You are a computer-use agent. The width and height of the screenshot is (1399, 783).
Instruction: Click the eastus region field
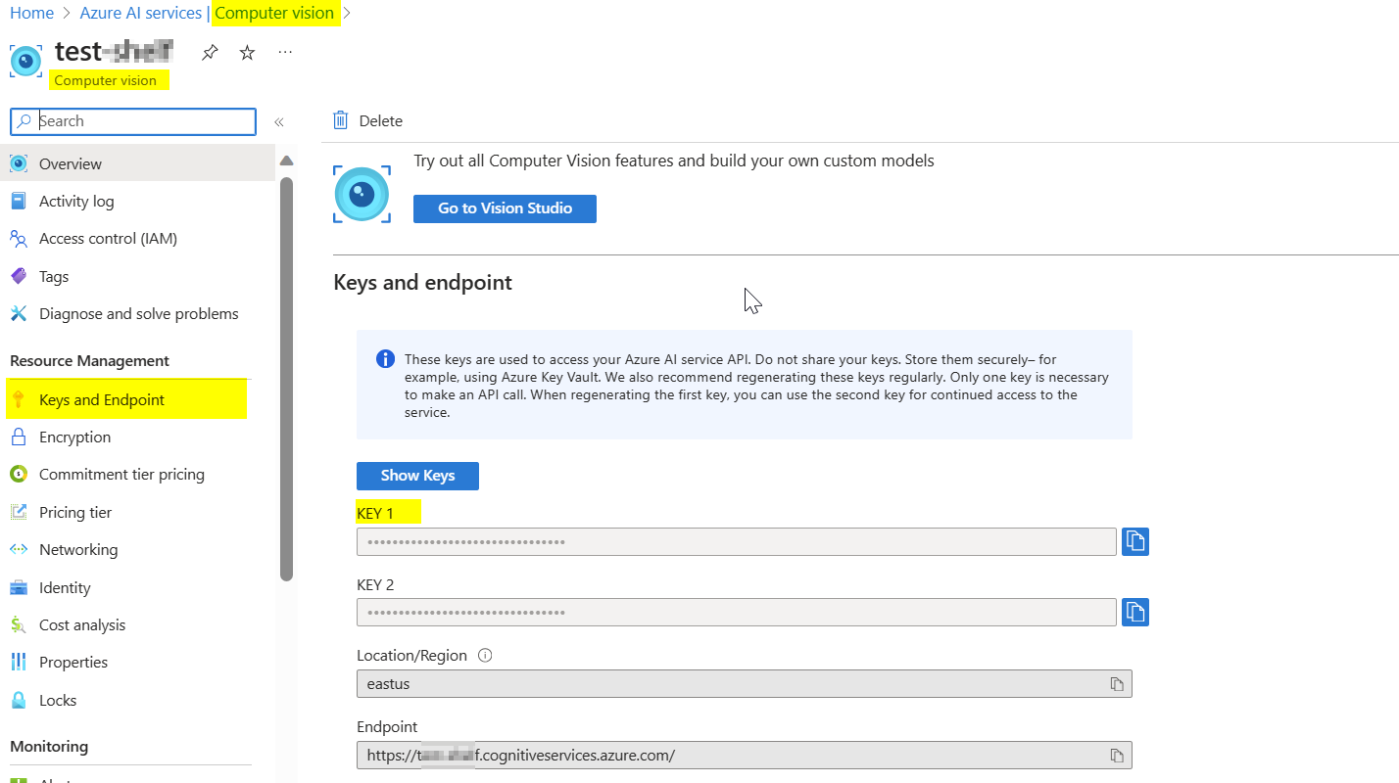coord(745,683)
